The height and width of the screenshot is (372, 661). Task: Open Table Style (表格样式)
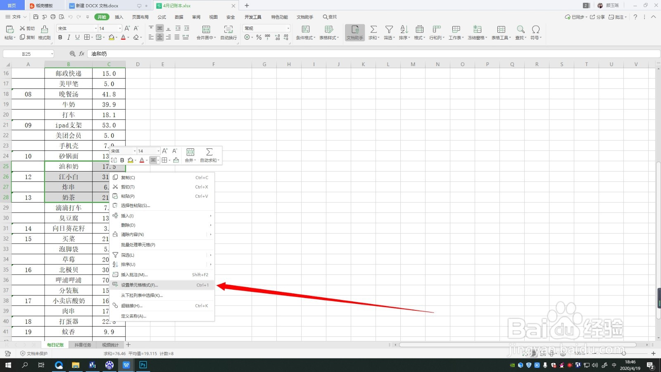click(329, 32)
